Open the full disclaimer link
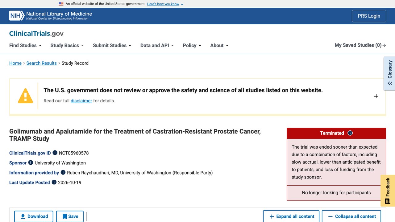This screenshot has height=222, width=395. click(x=81, y=101)
